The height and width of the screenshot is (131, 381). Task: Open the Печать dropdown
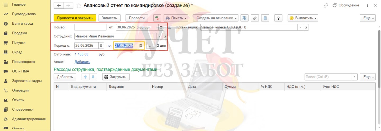point(176,18)
